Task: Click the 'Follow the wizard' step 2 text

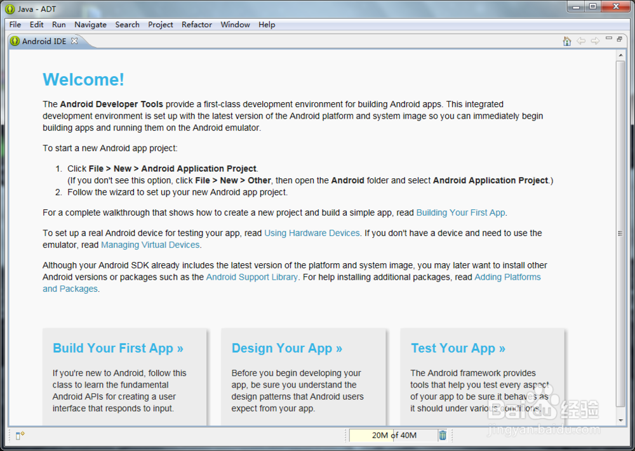Action: point(177,192)
